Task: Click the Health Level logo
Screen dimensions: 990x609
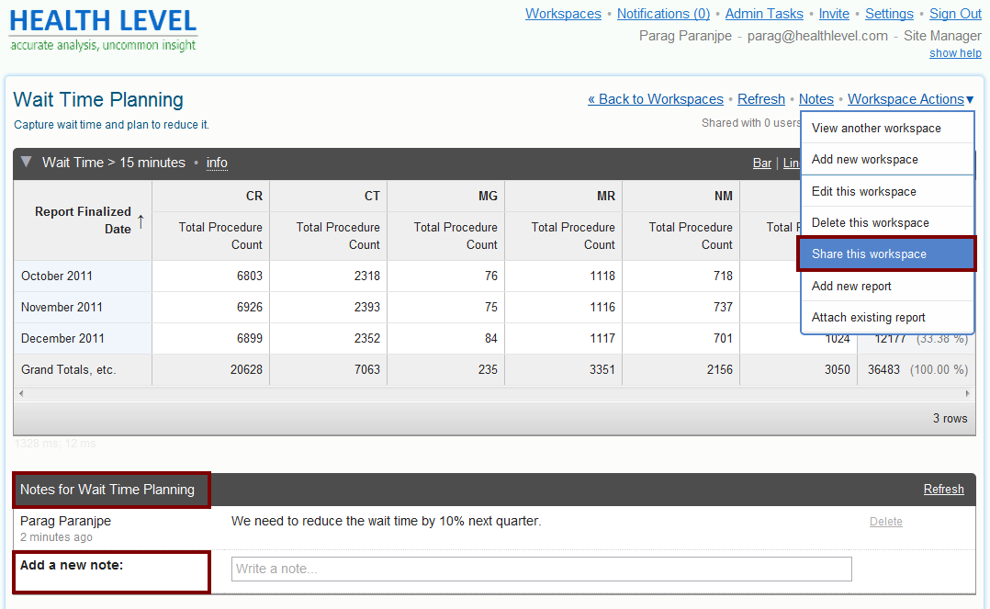Action: 103,29
